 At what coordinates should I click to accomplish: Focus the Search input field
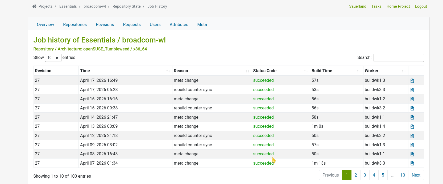click(x=398, y=58)
